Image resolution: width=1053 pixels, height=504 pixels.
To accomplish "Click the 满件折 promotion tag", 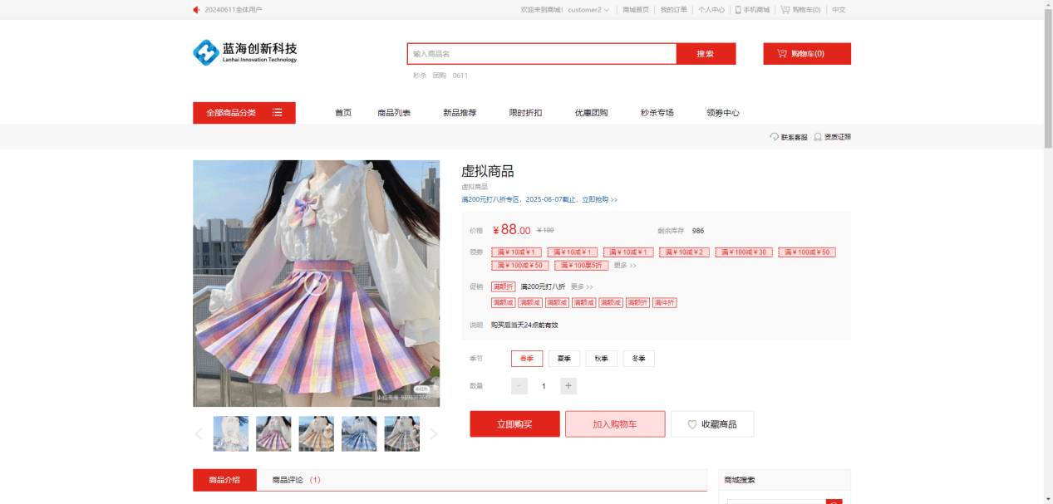I will click(664, 303).
